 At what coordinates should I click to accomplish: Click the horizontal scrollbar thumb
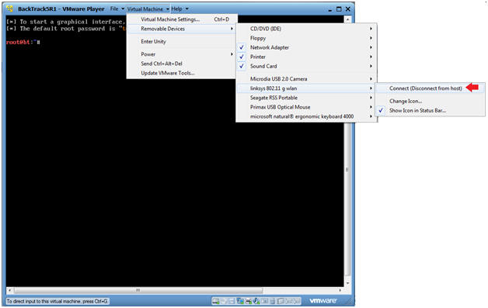pyautogui.click(x=138, y=290)
